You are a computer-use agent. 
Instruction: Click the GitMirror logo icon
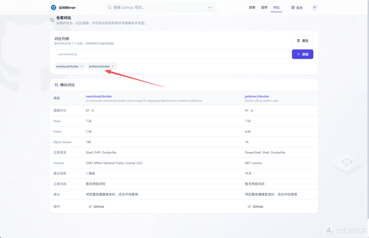pyautogui.click(x=53, y=8)
